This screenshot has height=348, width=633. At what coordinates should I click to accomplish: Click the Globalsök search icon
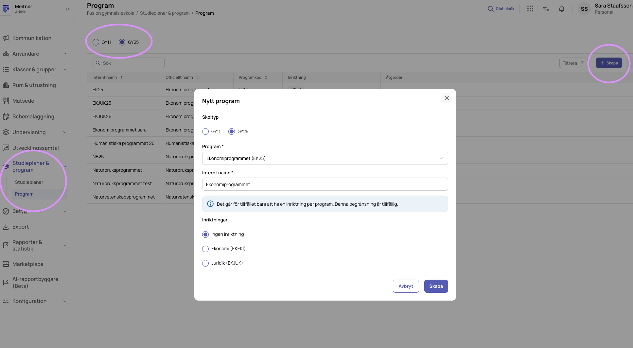[490, 9]
